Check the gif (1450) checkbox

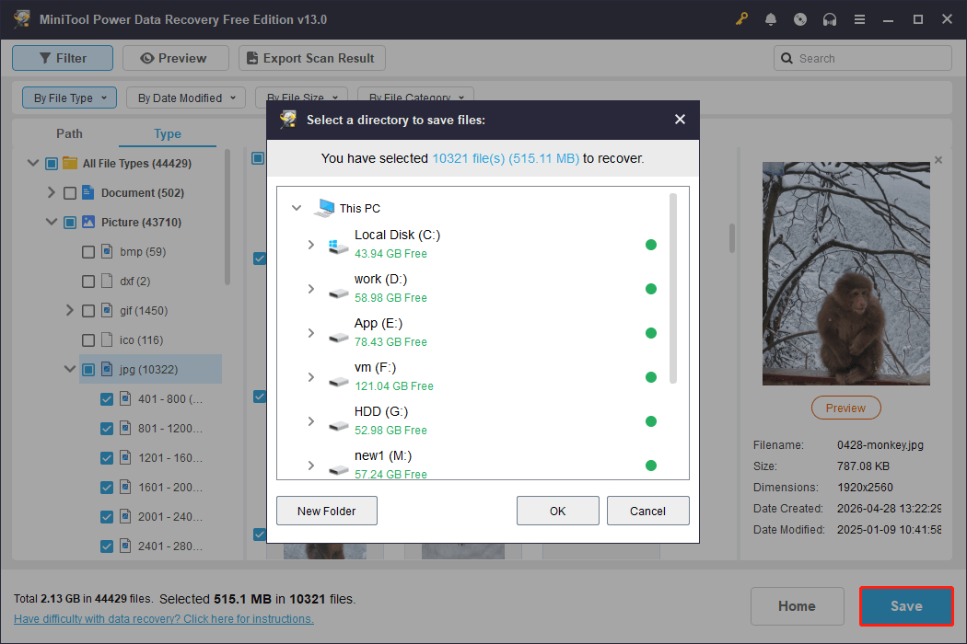point(88,311)
